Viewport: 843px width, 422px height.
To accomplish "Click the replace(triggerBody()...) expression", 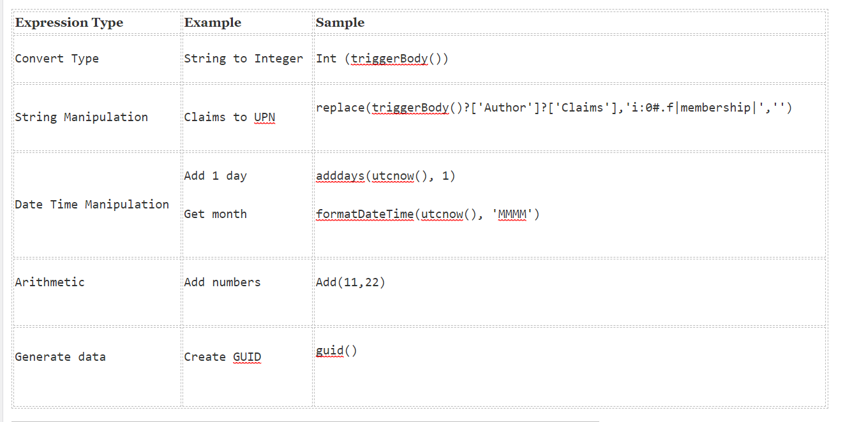I will (553, 108).
